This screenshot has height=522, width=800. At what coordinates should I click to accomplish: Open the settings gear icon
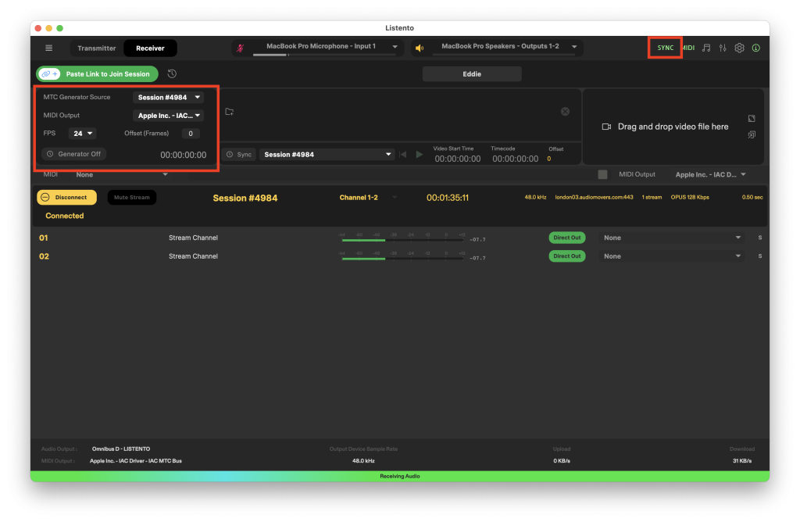pyautogui.click(x=739, y=48)
